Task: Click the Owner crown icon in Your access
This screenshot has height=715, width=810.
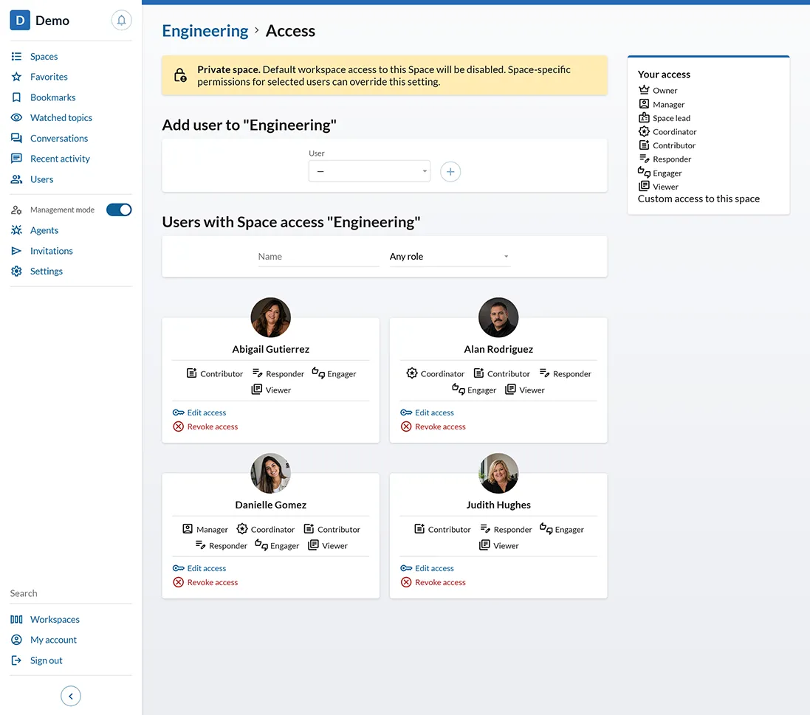Action: (x=644, y=90)
